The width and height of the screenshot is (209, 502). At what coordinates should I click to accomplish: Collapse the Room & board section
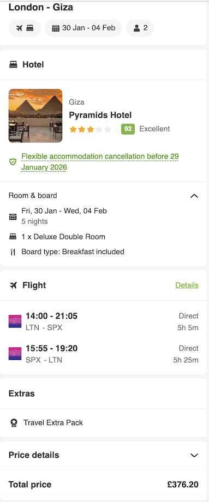pos(194,196)
